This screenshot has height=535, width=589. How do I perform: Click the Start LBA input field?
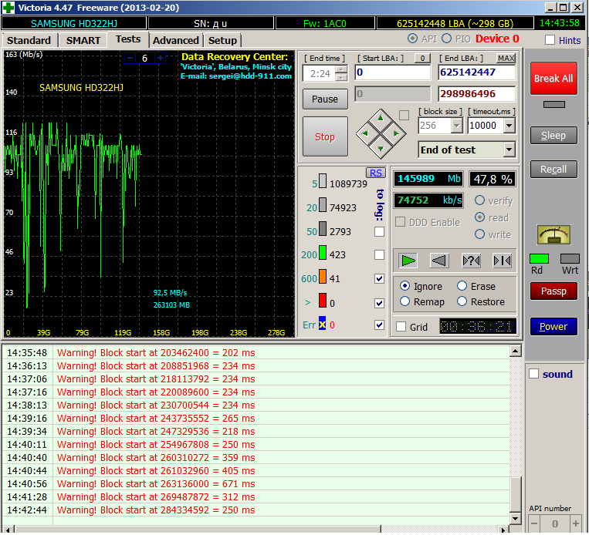pos(393,72)
